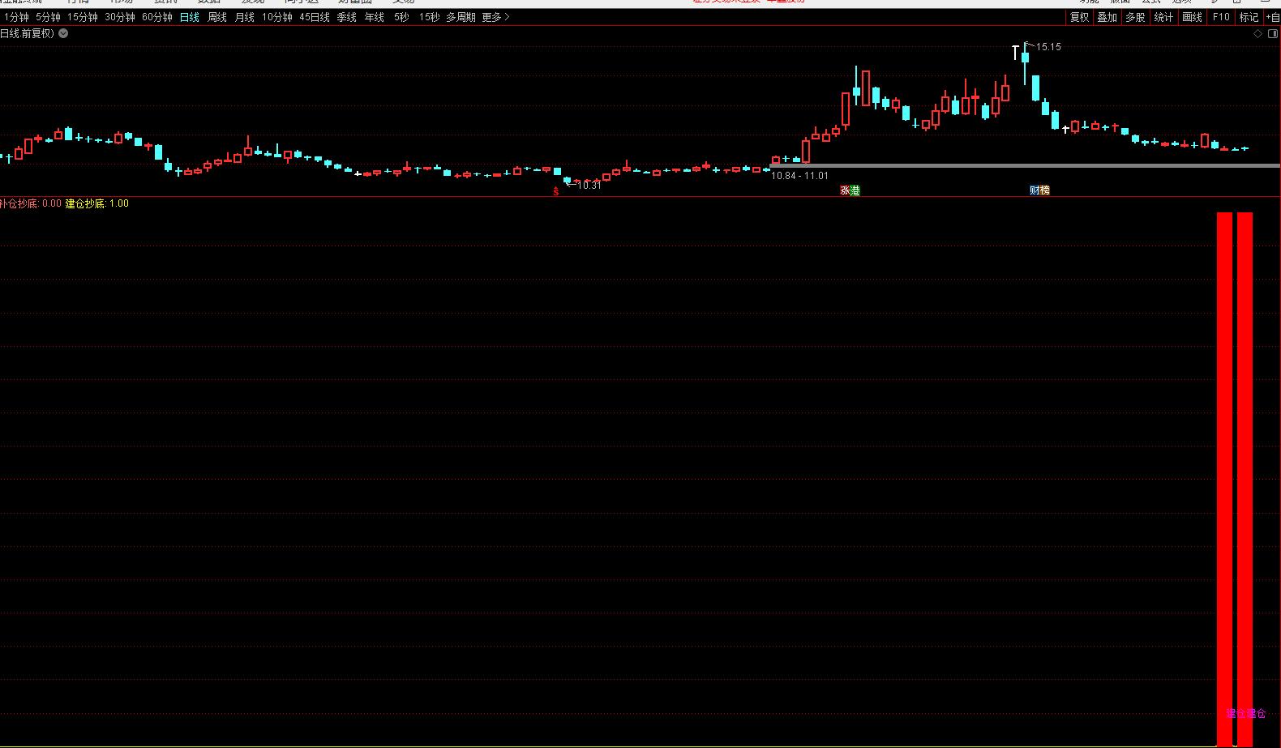Click the diamond icon above the chart
Screen dimensions: 1281x748
pyautogui.click(x=1258, y=34)
